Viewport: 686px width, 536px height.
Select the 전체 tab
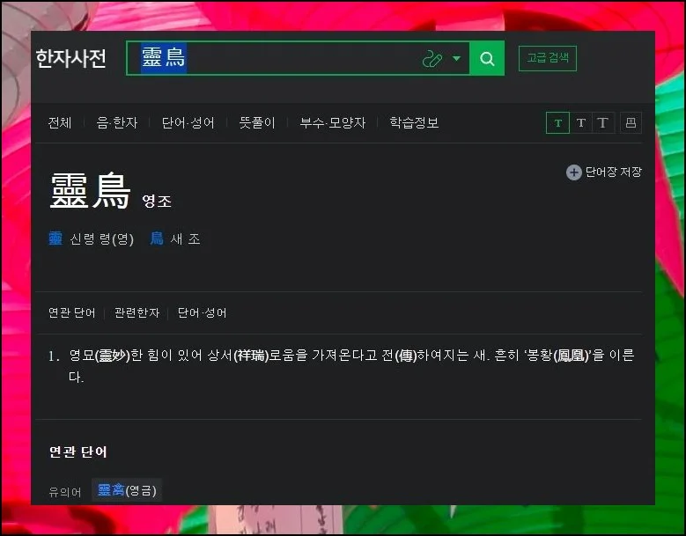[x=60, y=123]
